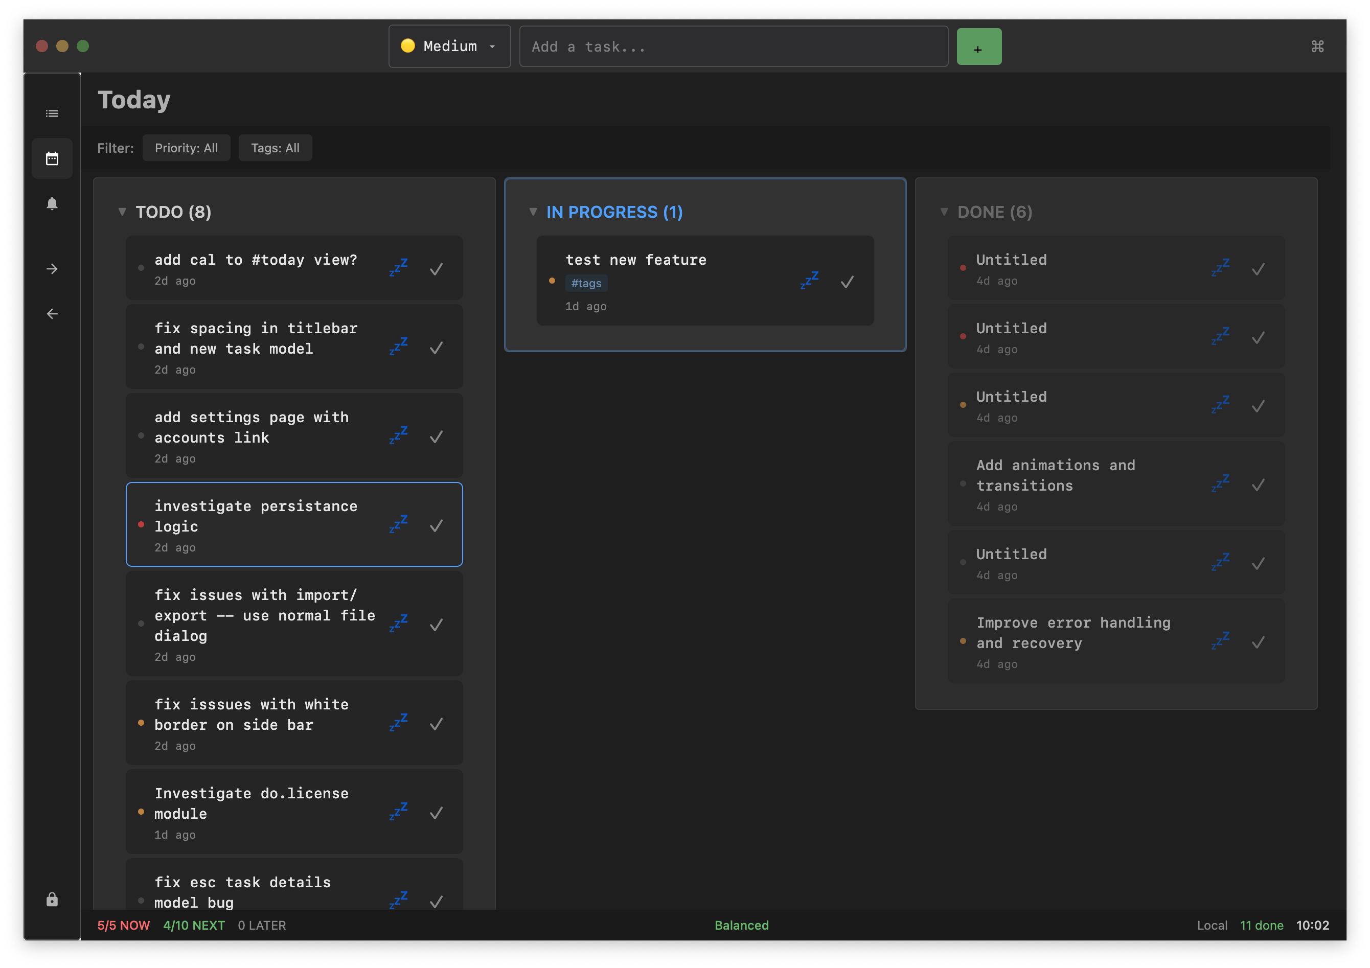
Task: Open the list view sidebar icon
Action: pos(52,113)
